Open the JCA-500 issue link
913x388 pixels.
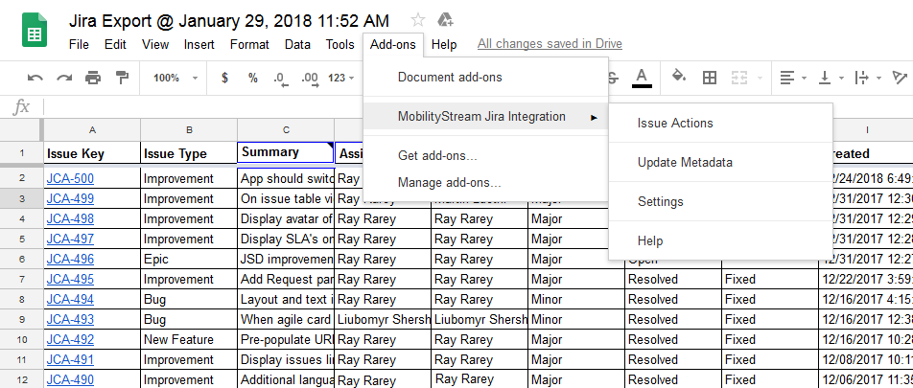point(71,178)
